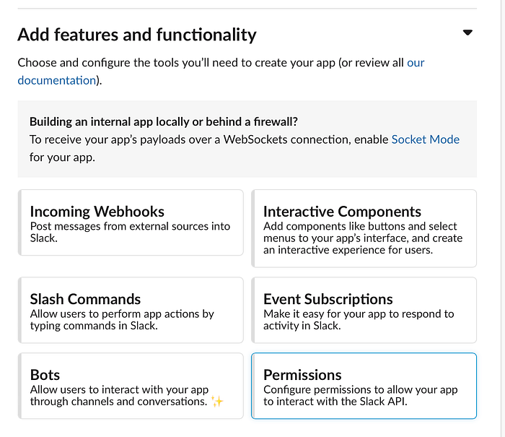Follow the Socket Mode link
The height and width of the screenshot is (437, 505).
click(426, 139)
